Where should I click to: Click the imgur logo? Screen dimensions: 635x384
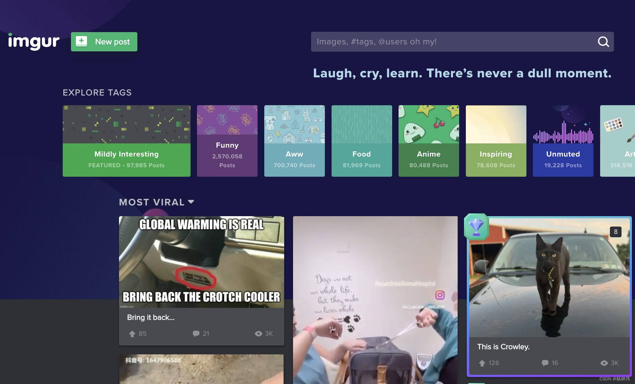(34, 42)
